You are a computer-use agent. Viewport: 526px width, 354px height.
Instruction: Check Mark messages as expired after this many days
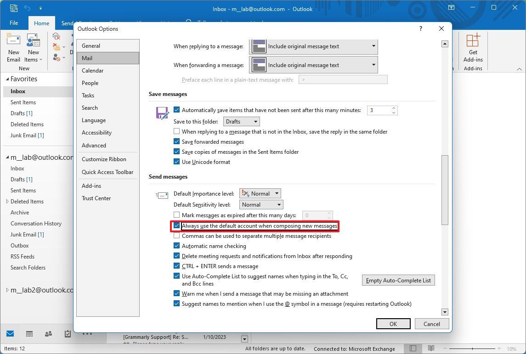[x=176, y=214]
